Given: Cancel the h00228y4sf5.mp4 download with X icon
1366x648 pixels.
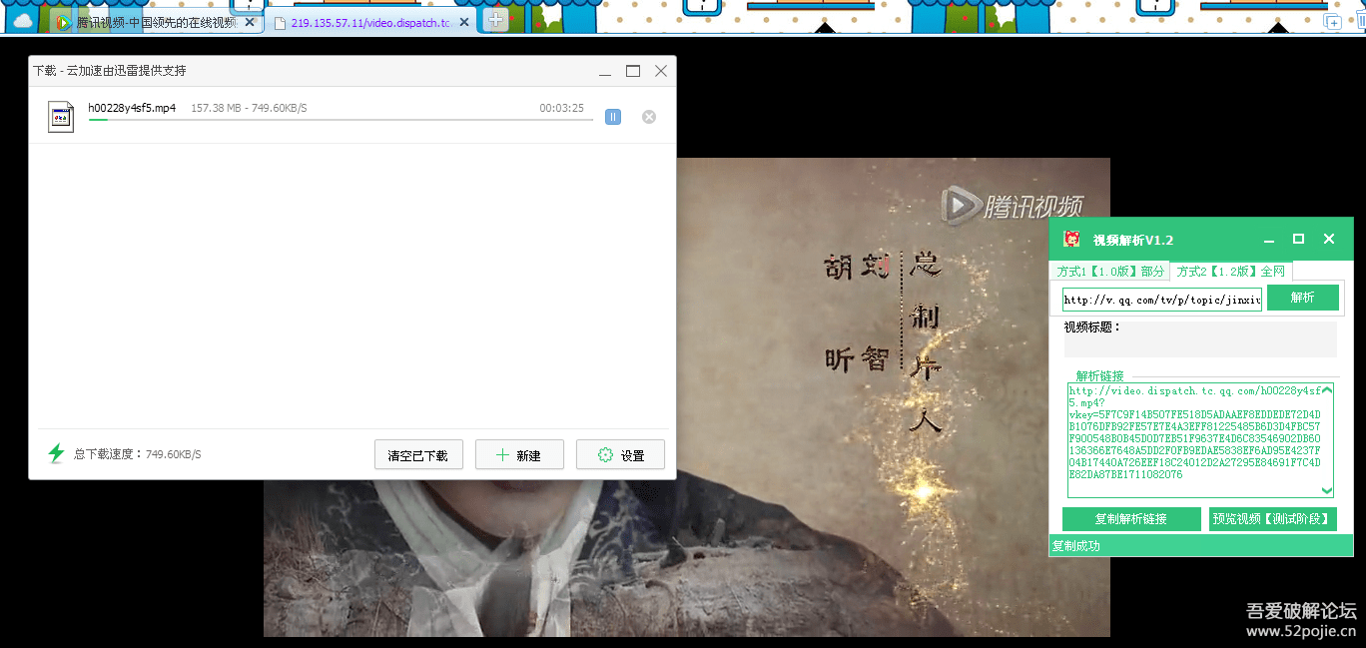Looking at the screenshot, I should pos(649,117).
